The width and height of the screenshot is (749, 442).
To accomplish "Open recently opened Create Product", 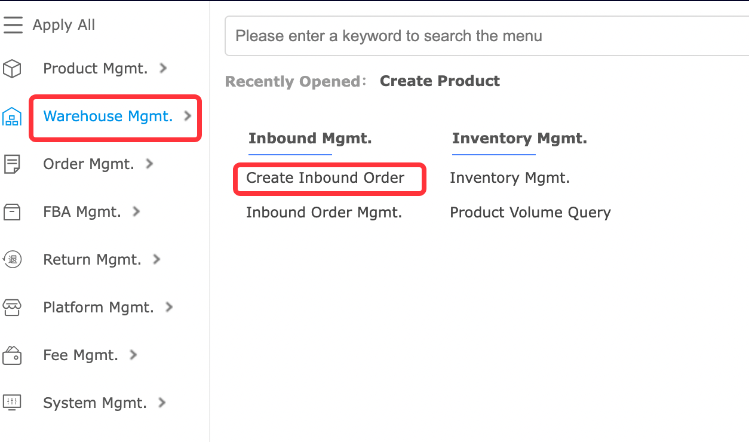I will tap(440, 81).
